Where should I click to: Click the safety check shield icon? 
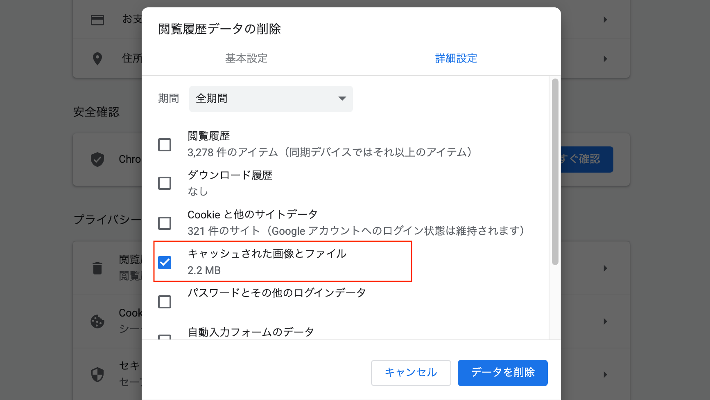pyautogui.click(x=97, y=159)
